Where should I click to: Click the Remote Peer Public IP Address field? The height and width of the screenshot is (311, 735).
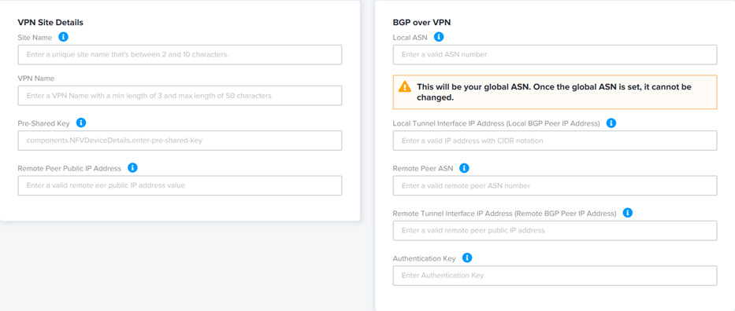tap(180, 185)
